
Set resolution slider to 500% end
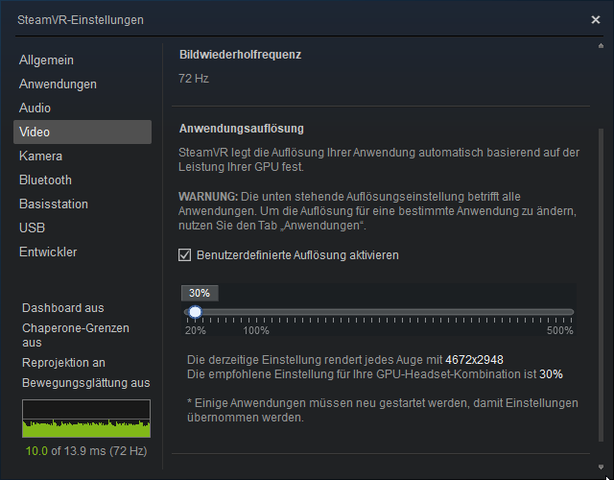pyautogui.click(x=572, y=312)
